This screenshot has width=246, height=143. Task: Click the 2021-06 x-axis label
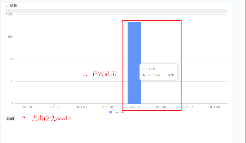[x=161, y=107]
